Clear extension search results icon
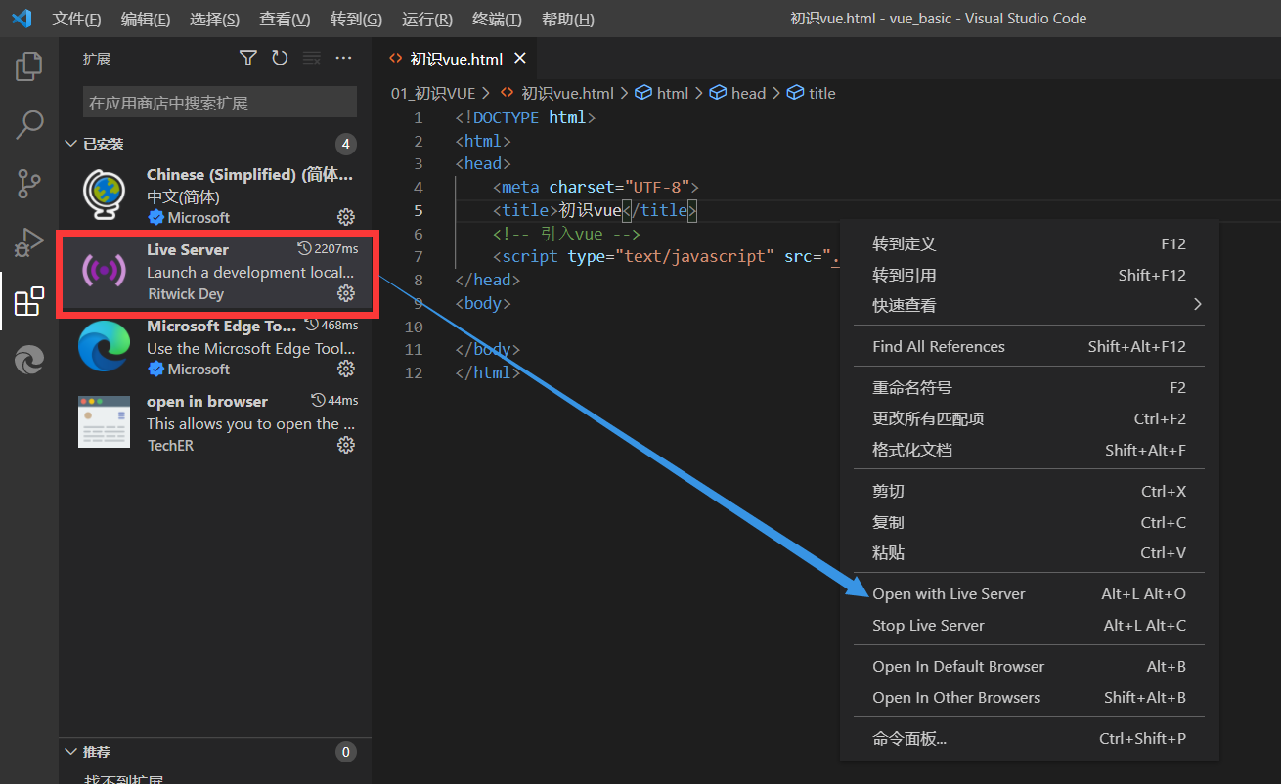 tap(311, 59)
